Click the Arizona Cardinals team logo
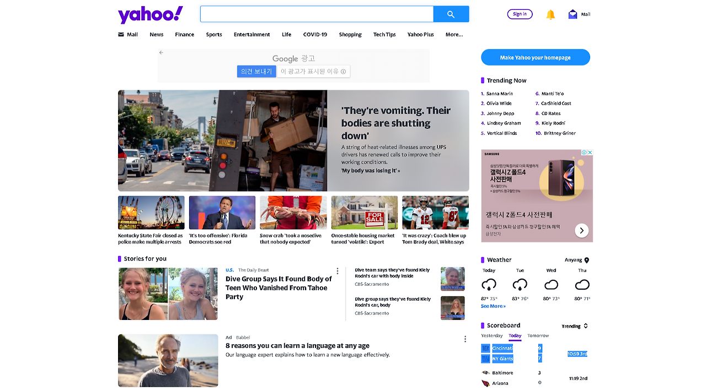This screenshot has width=706, height=391. click(485, 383)
